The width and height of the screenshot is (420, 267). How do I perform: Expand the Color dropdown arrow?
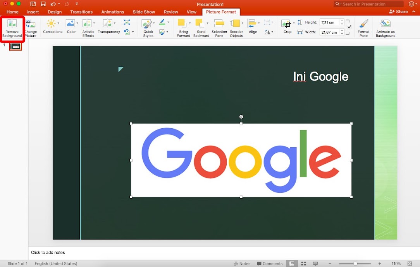[x=77, y=23]
